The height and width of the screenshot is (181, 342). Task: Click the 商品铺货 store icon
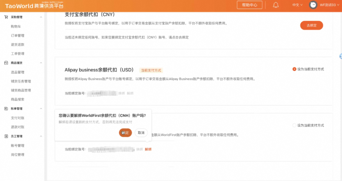6,63
